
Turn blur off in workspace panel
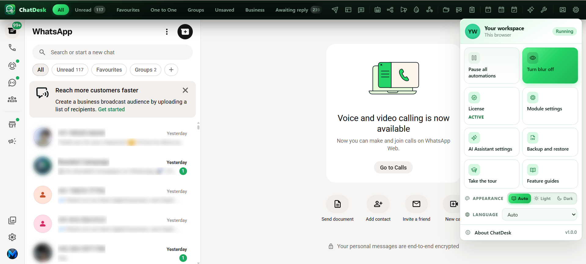550,66
